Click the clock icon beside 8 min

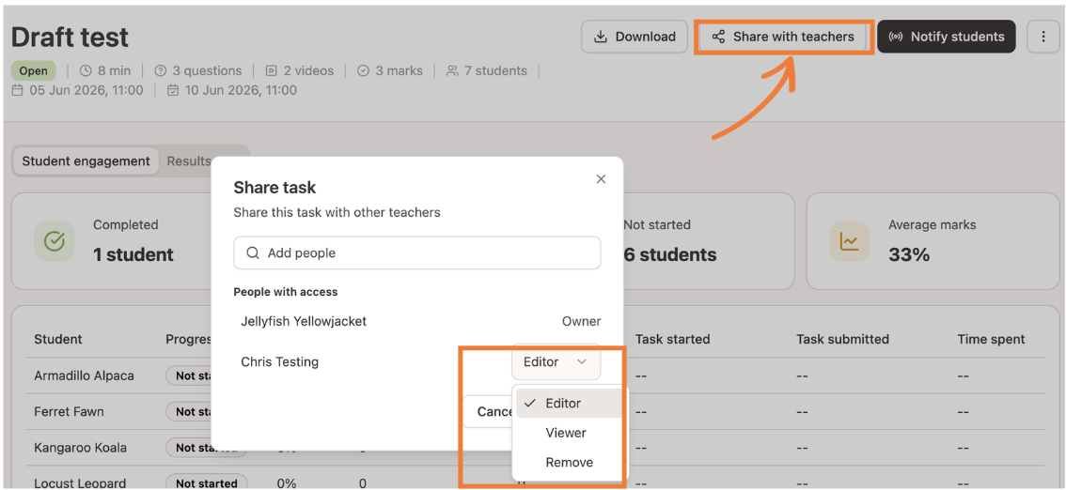pyautogui.click(x=86, y=70)
